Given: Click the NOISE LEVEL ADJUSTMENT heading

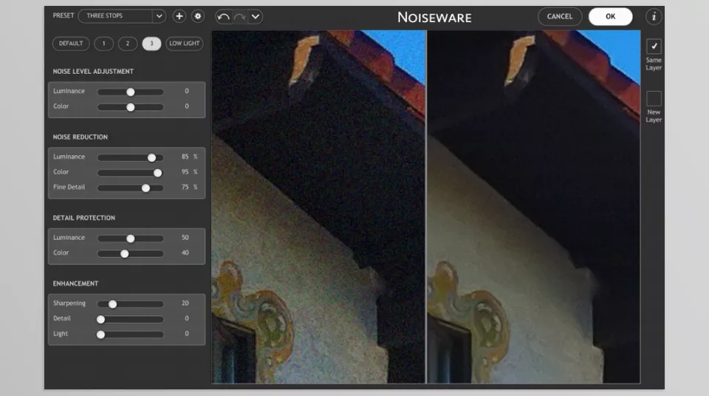Looking at the screenshot, I should click(x=93, y=72).
